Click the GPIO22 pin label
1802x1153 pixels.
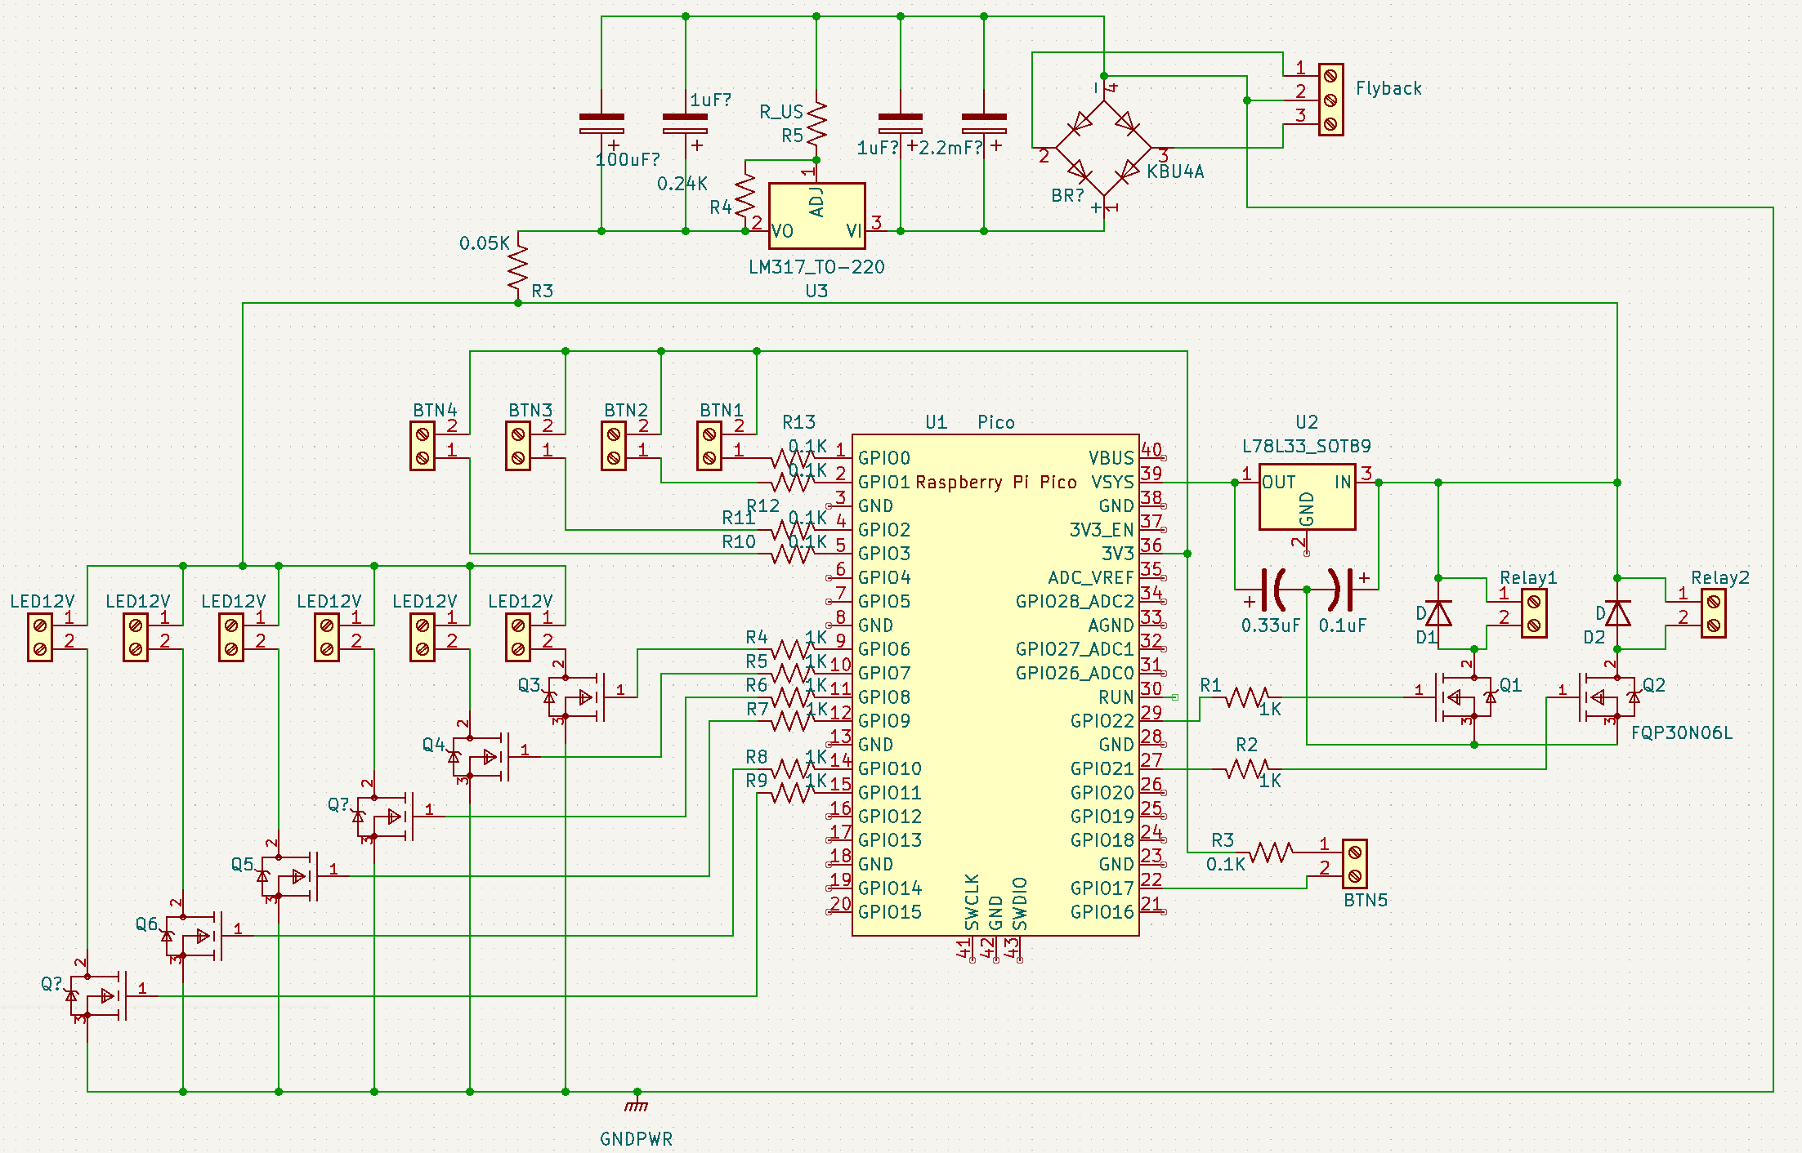tap(1102, 721)
